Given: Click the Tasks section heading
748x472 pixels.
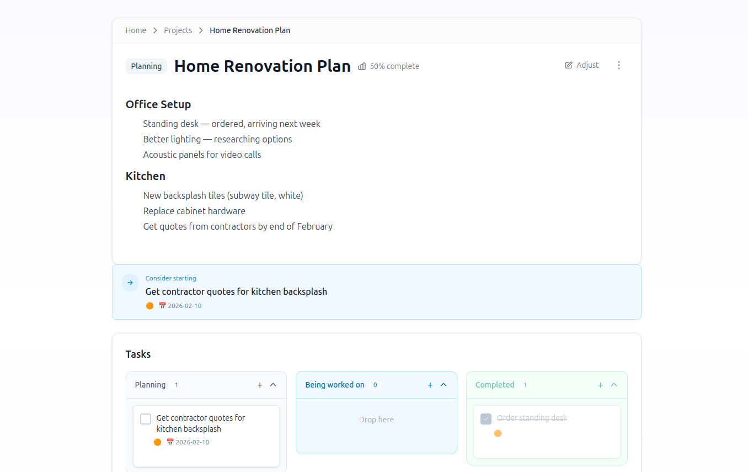Looking at the screenshot, I should [x=138, y=354].
